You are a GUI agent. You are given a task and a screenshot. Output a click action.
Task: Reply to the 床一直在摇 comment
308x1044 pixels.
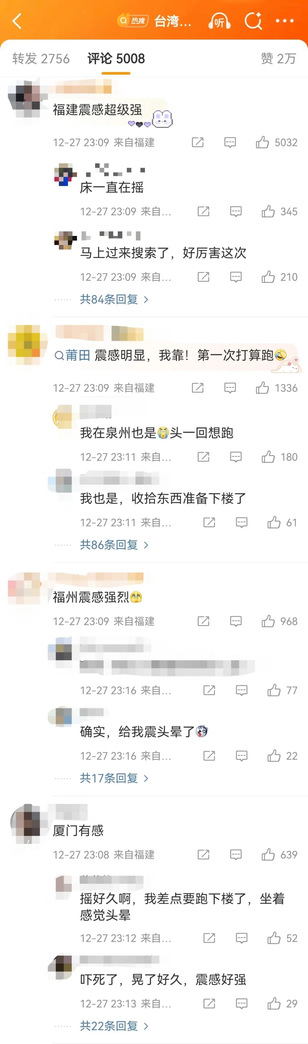point(236,211)
